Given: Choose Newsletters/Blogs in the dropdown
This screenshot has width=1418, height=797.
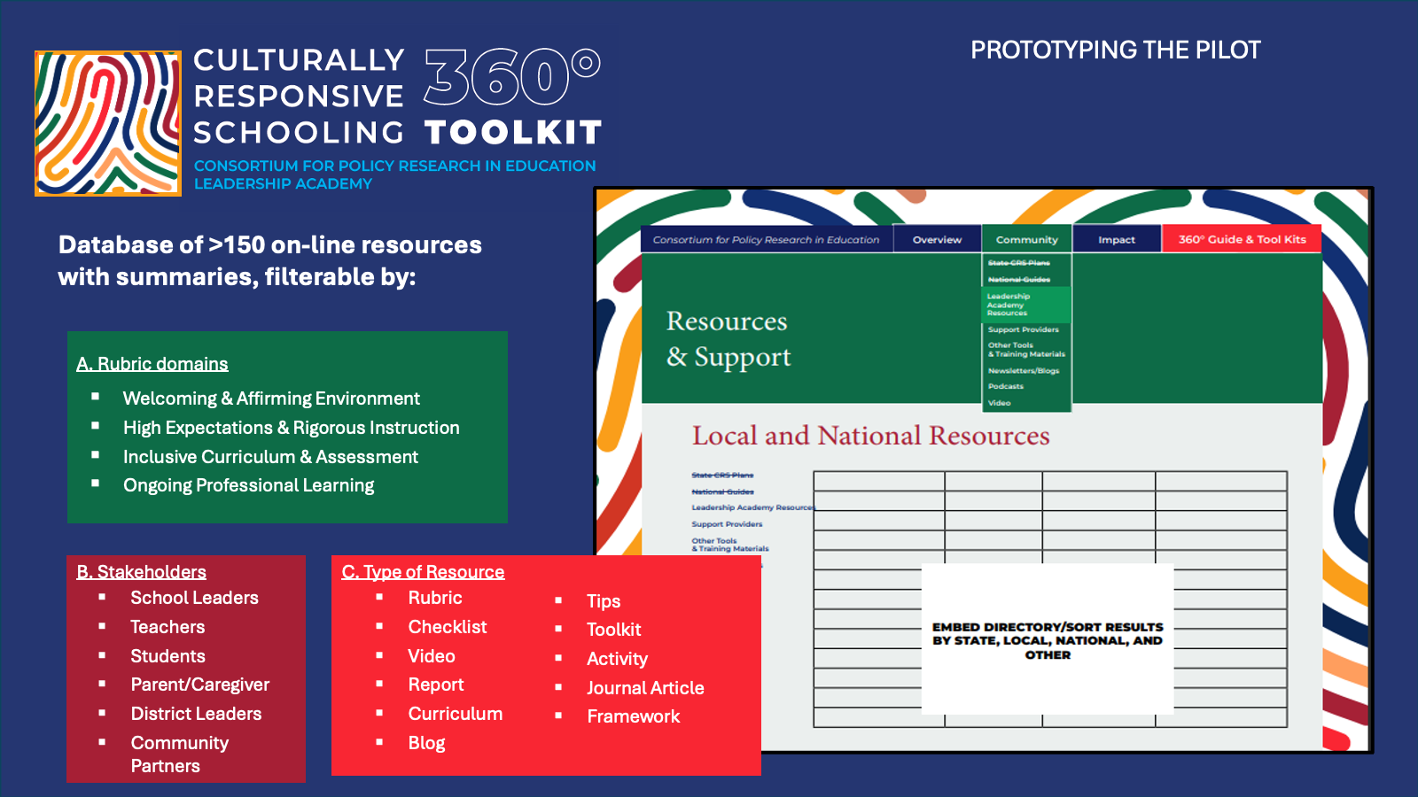Looking at the screenshot, I should [1023, 371].
